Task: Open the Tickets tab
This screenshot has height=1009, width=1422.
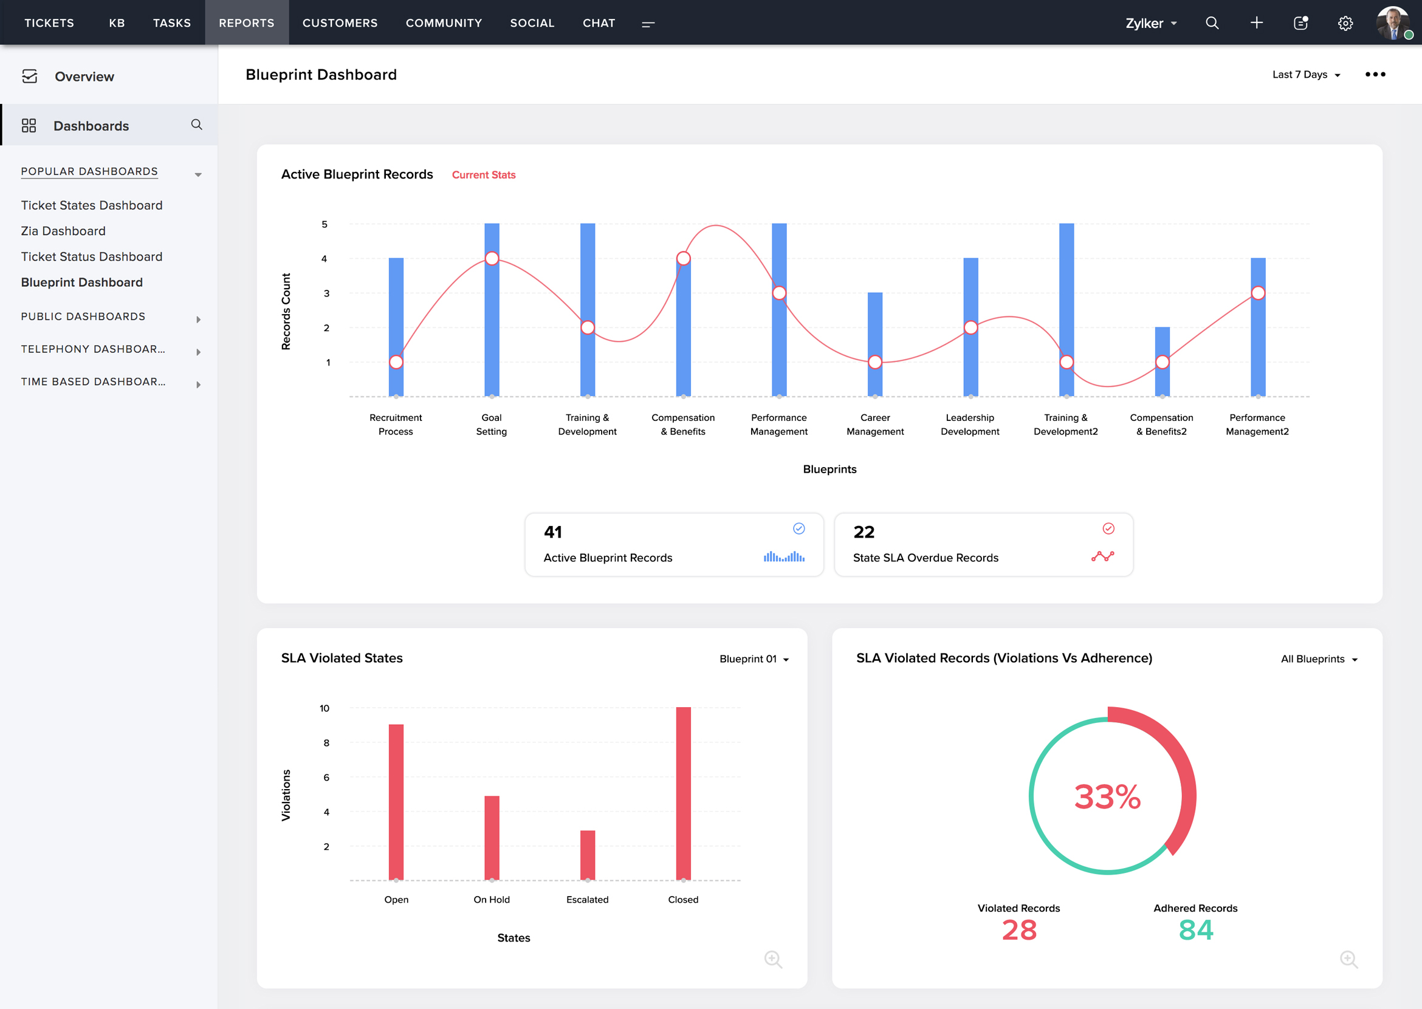Action: pos(49,23)
